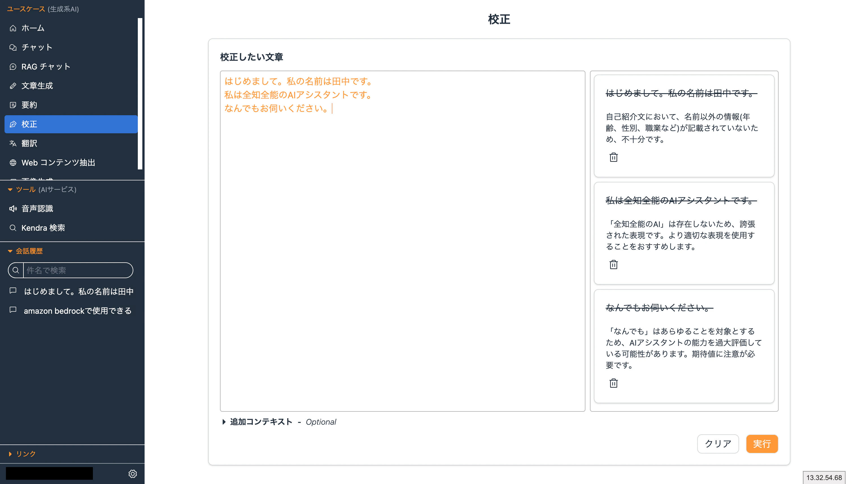Click the magnifier icon beside Kendra 検索
Image resolution: width=854 pixels, height=484 pixels.
coord(13,228)
